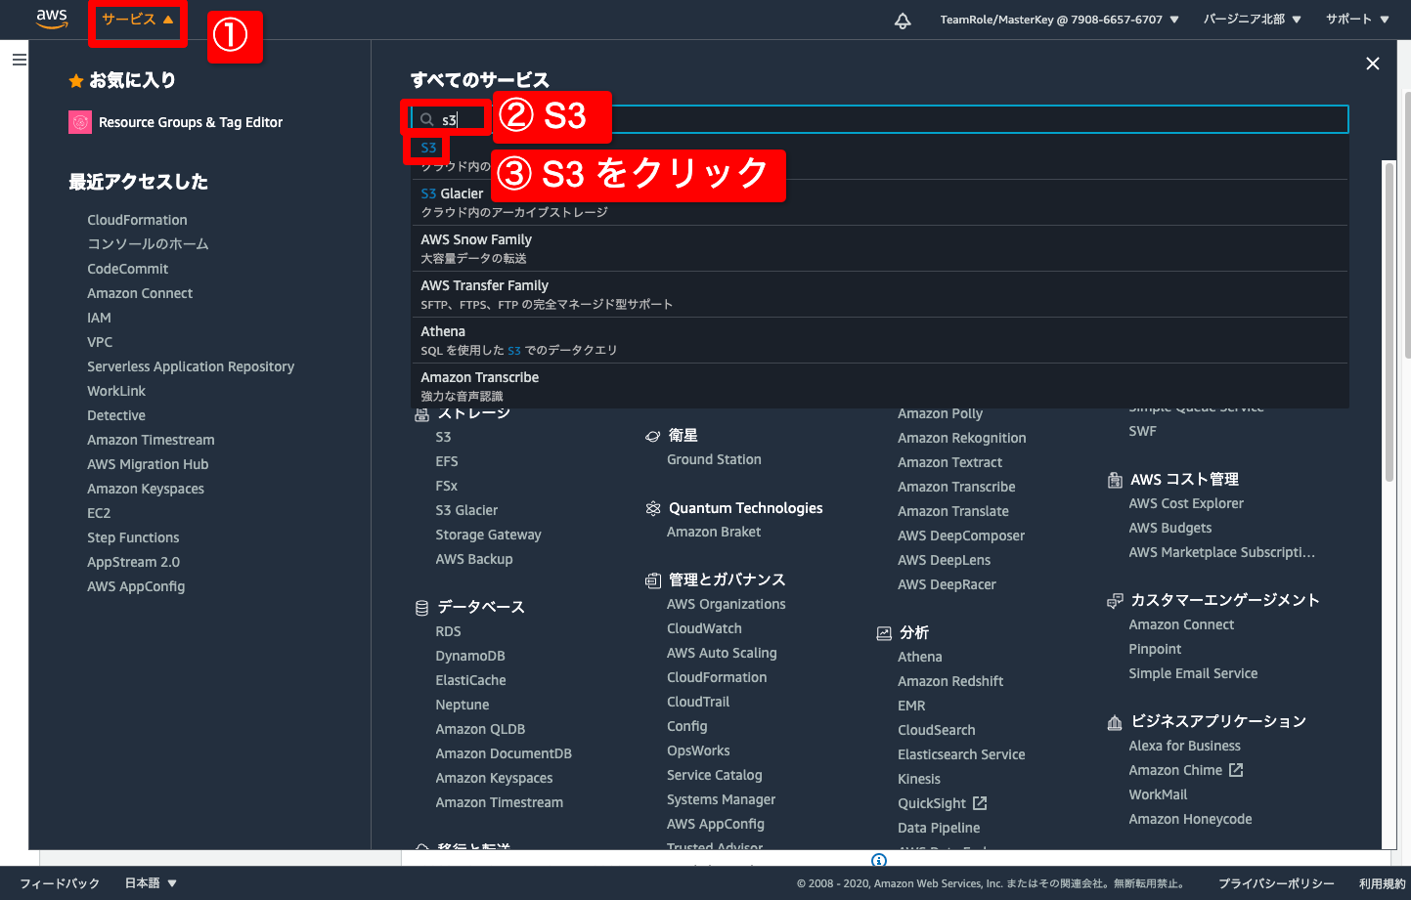Open Ground Station service
The image size is (1411, 900).
(714, 459)
